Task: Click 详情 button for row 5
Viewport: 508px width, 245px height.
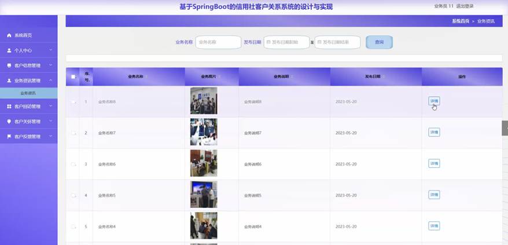Action: pos(434,226)
